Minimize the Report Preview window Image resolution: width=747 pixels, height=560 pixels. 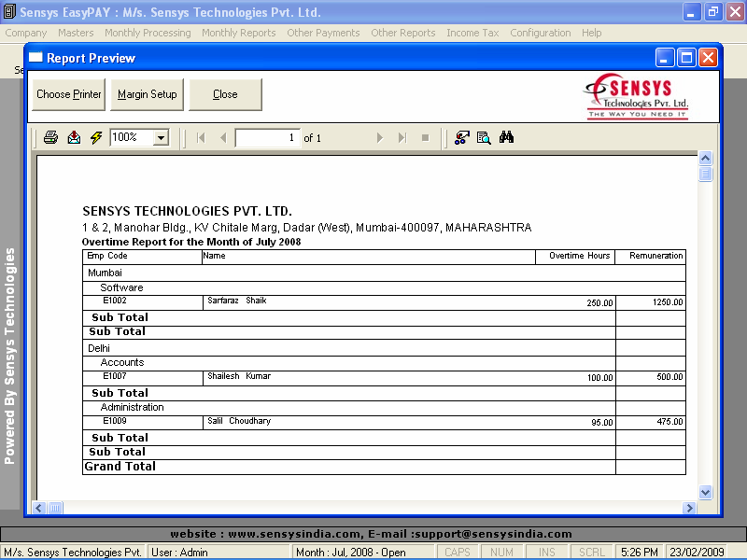(x=665, y=58)
